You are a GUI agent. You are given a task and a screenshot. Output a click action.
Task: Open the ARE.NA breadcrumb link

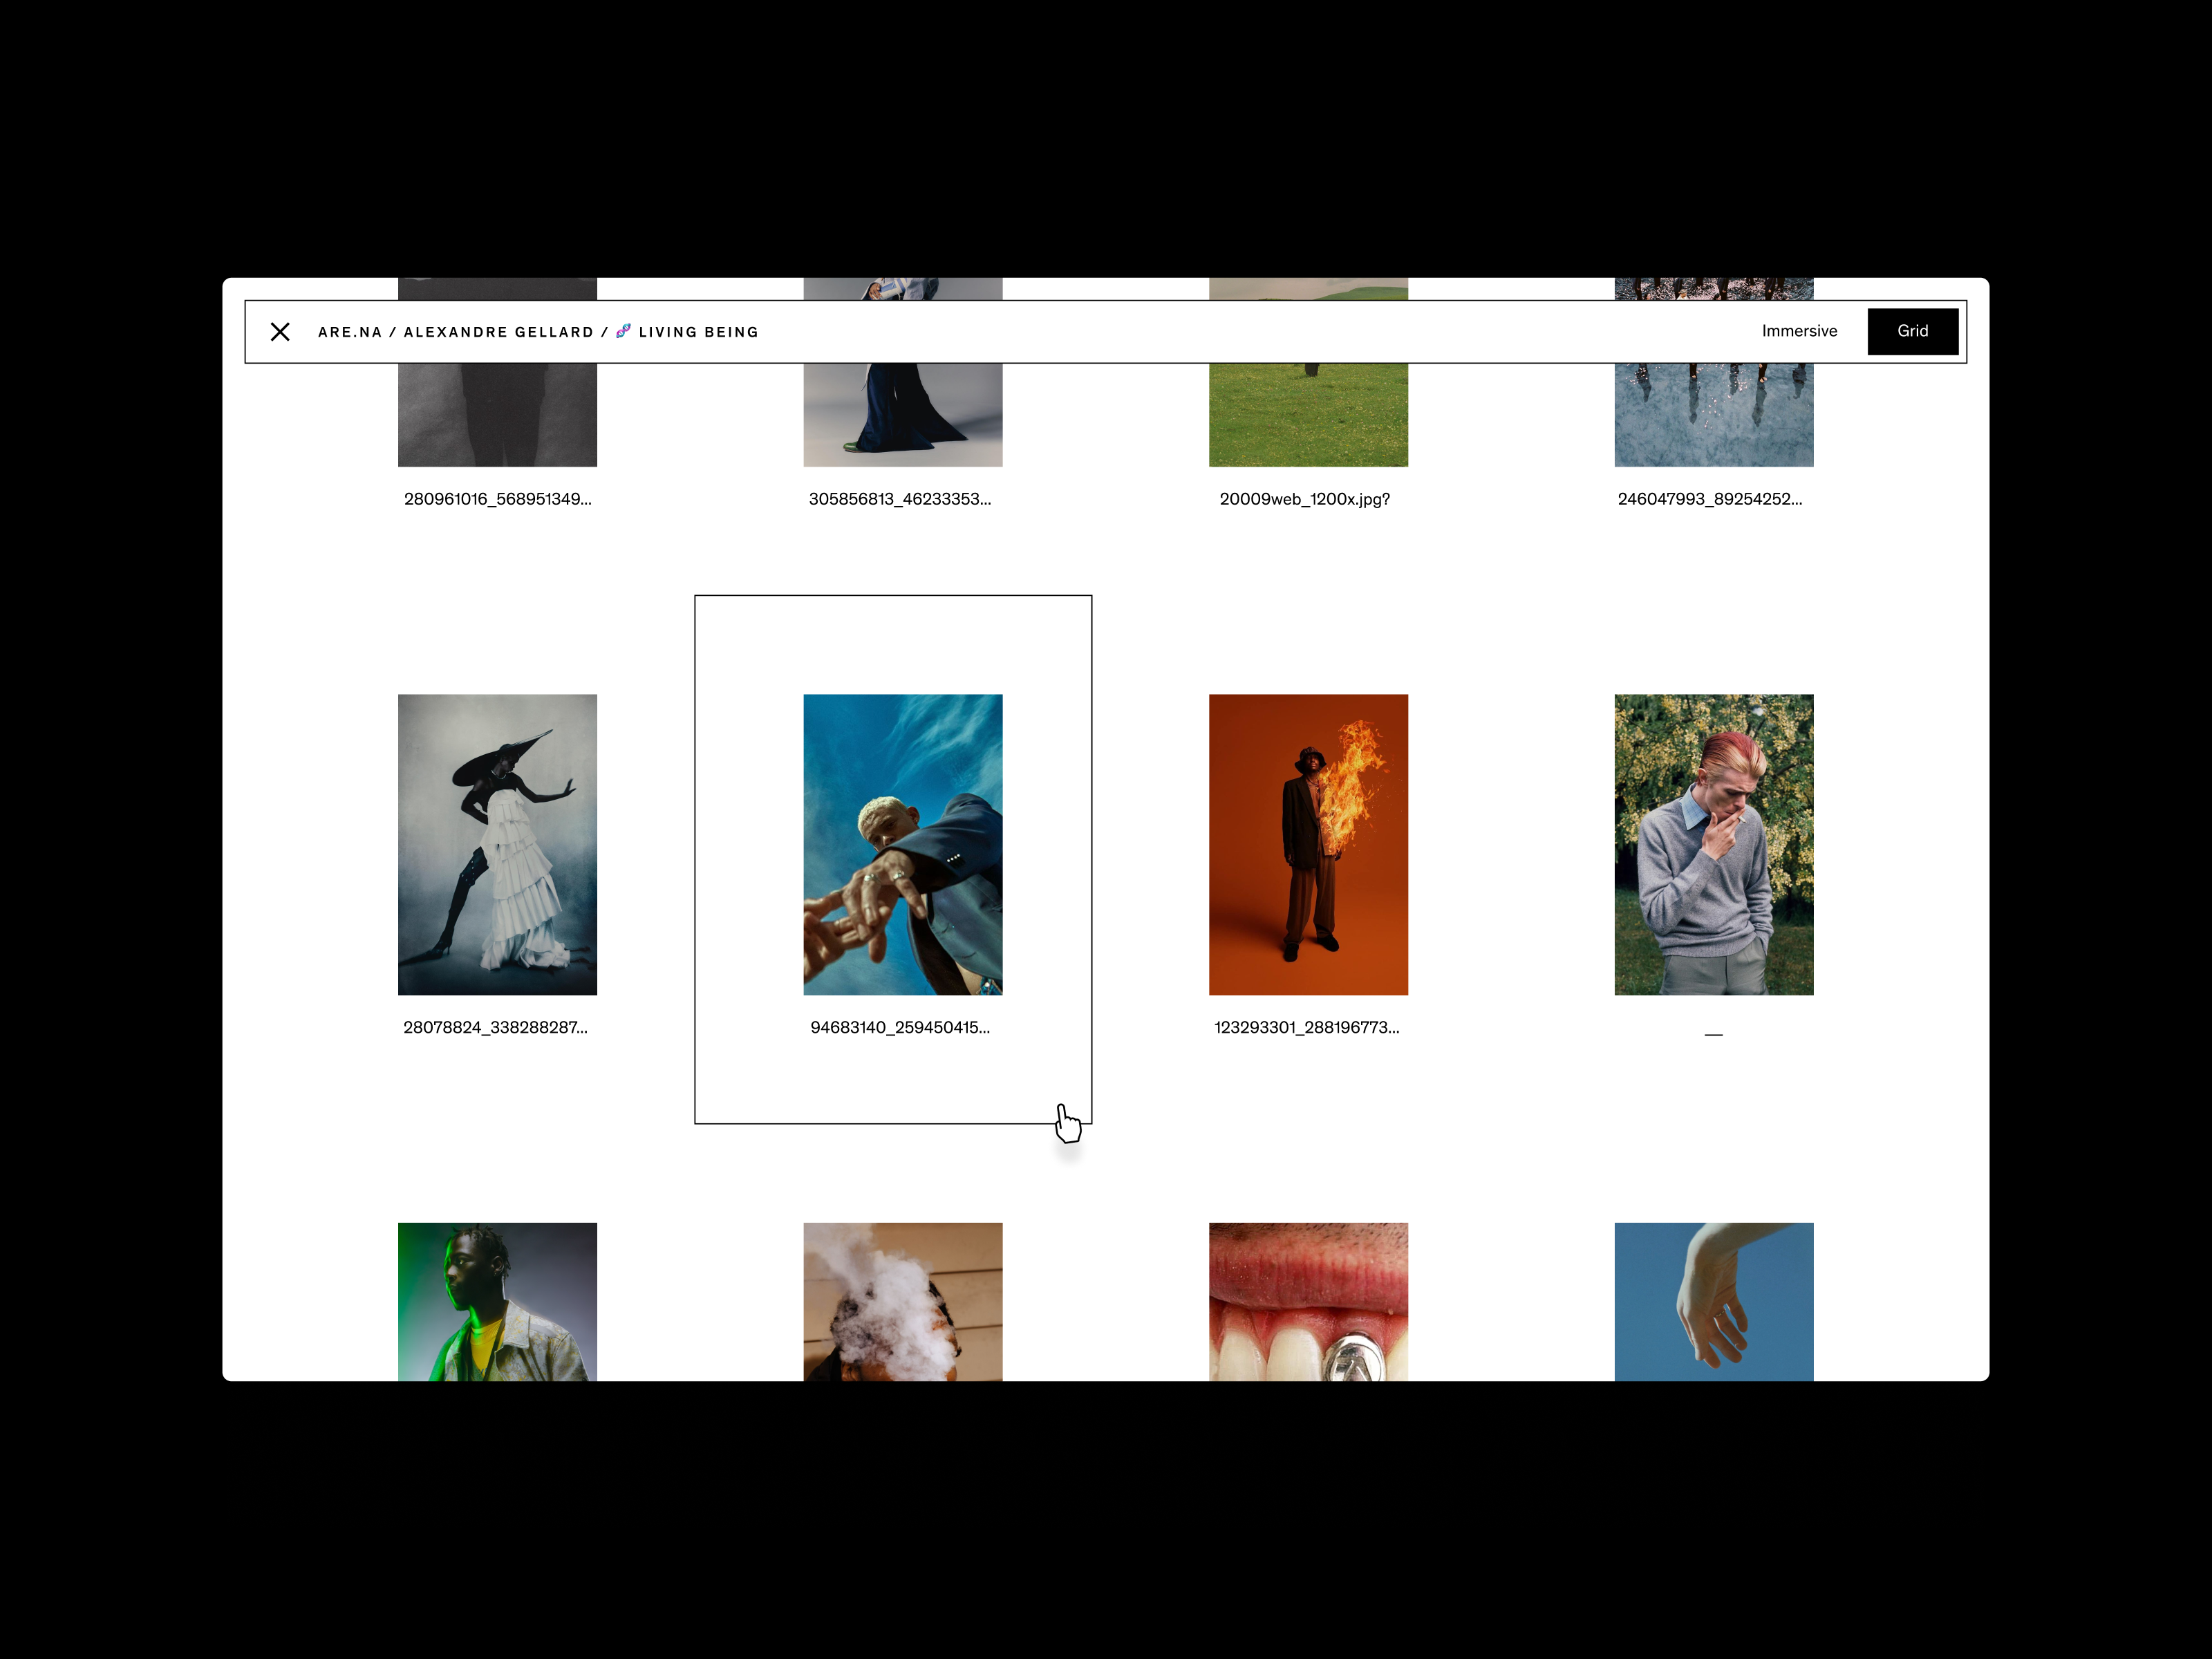tap(349, 332)
